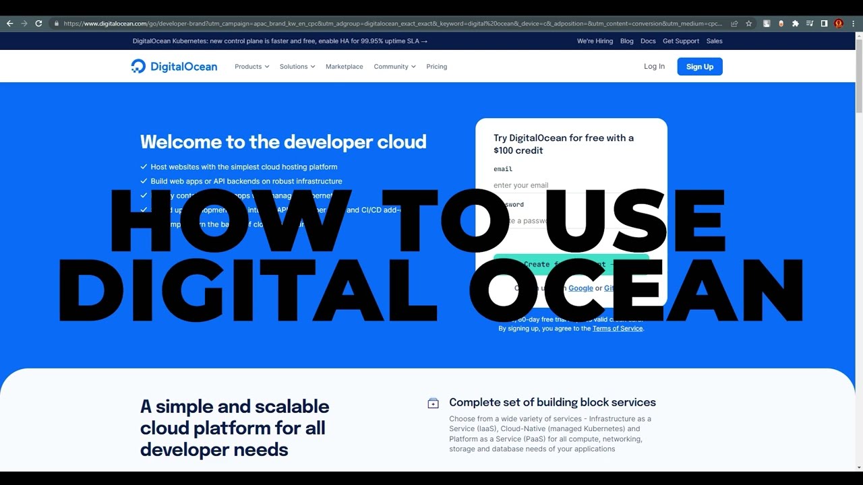
Task: Click 'Build web apps or API backends' line
Action: [246, 181]
